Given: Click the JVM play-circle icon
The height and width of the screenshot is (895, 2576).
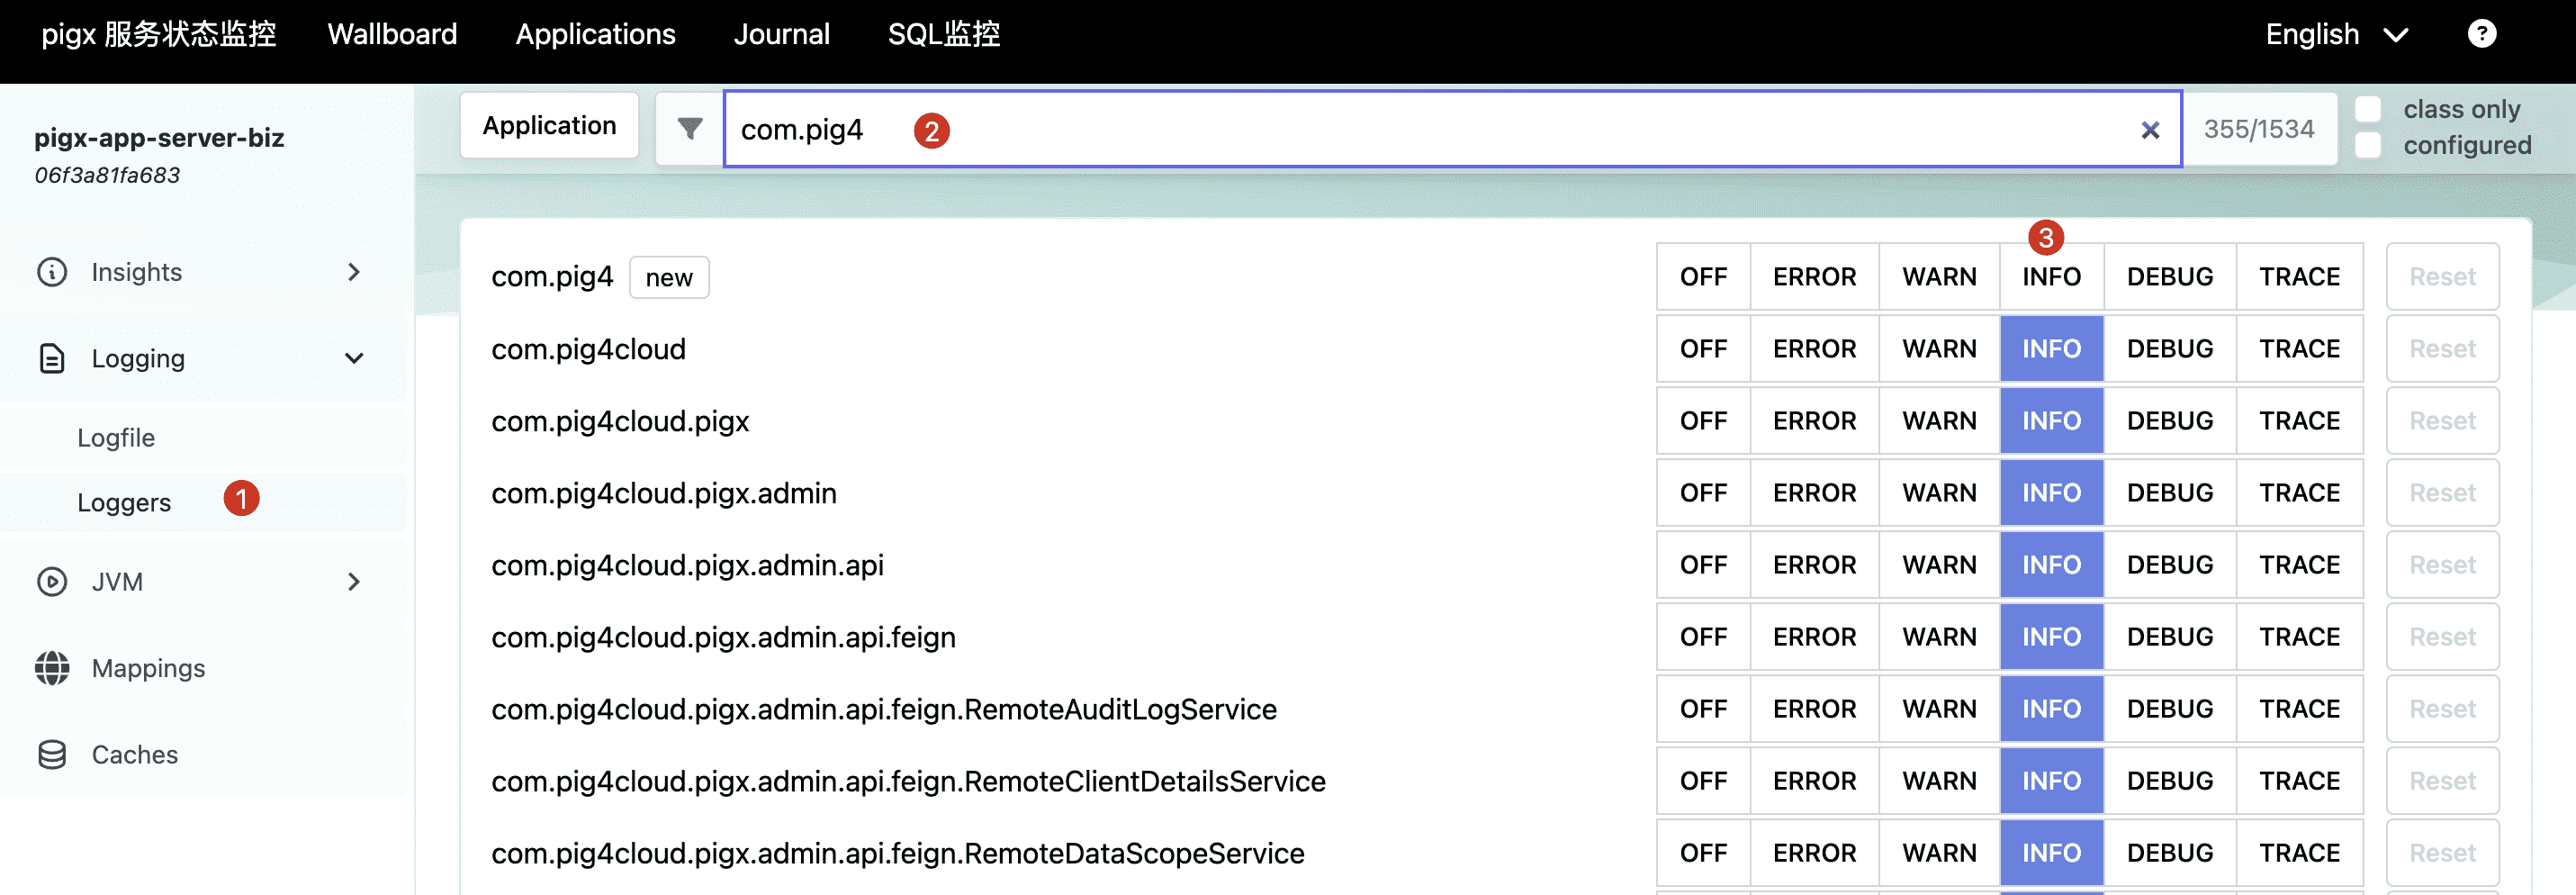Looking at the screenshot, I should tap(52, 582).
